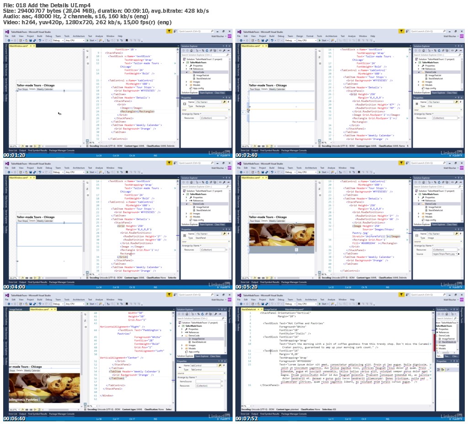Image resolution: width=468 pixels, height=424 pixels.
Task: Click the Categorized icon in the 00:07:52 Properties panel
Action: (438, 369)
